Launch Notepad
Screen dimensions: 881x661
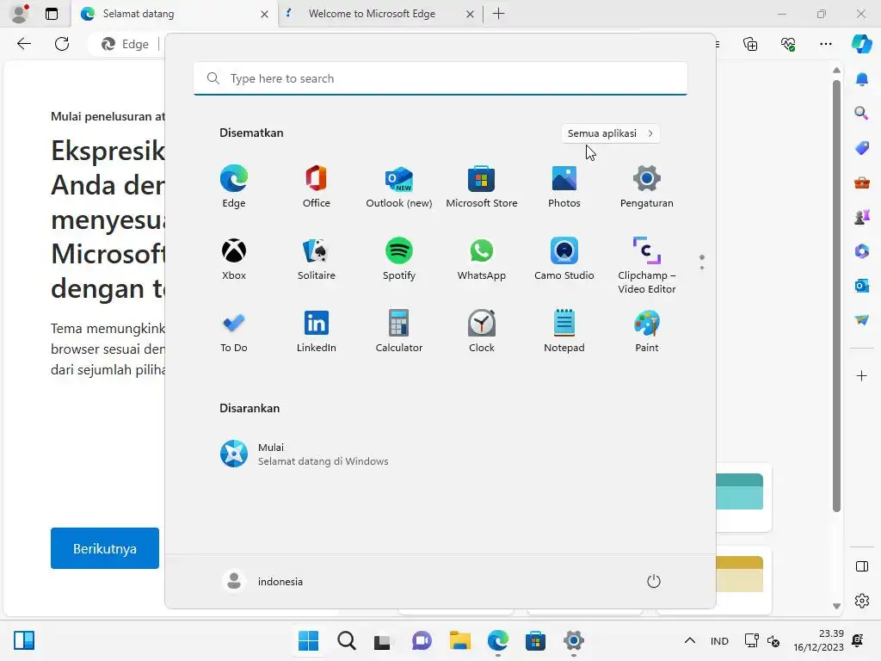(x=564, y=331)
